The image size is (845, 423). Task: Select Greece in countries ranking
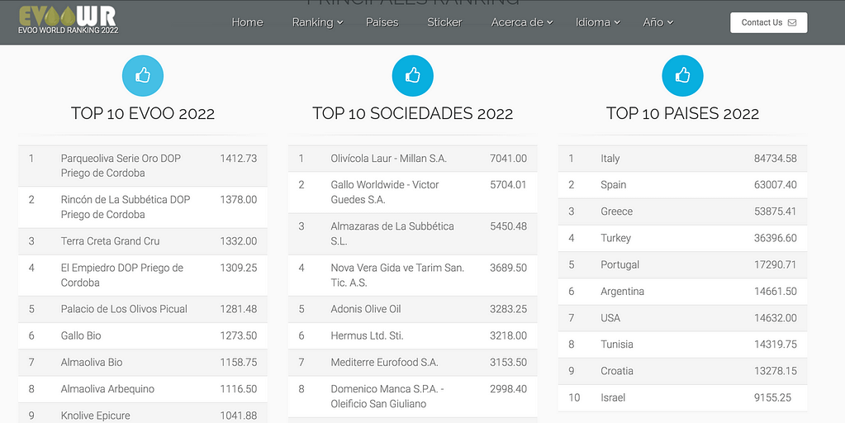pyautogui.click(x=616, y=211)
